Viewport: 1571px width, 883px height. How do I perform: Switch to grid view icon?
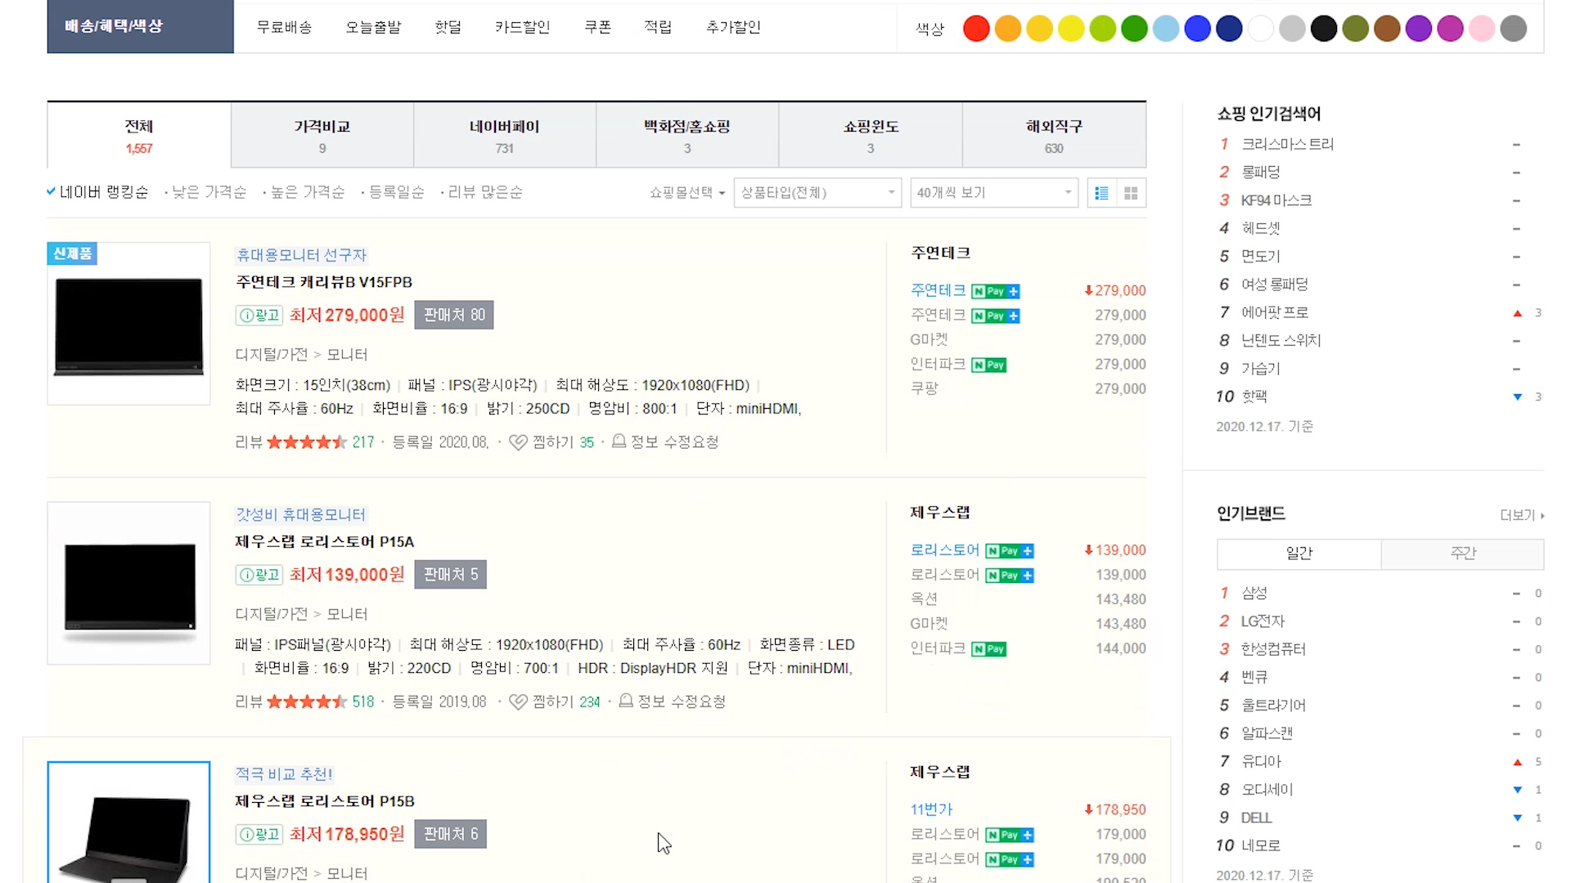1131,193
